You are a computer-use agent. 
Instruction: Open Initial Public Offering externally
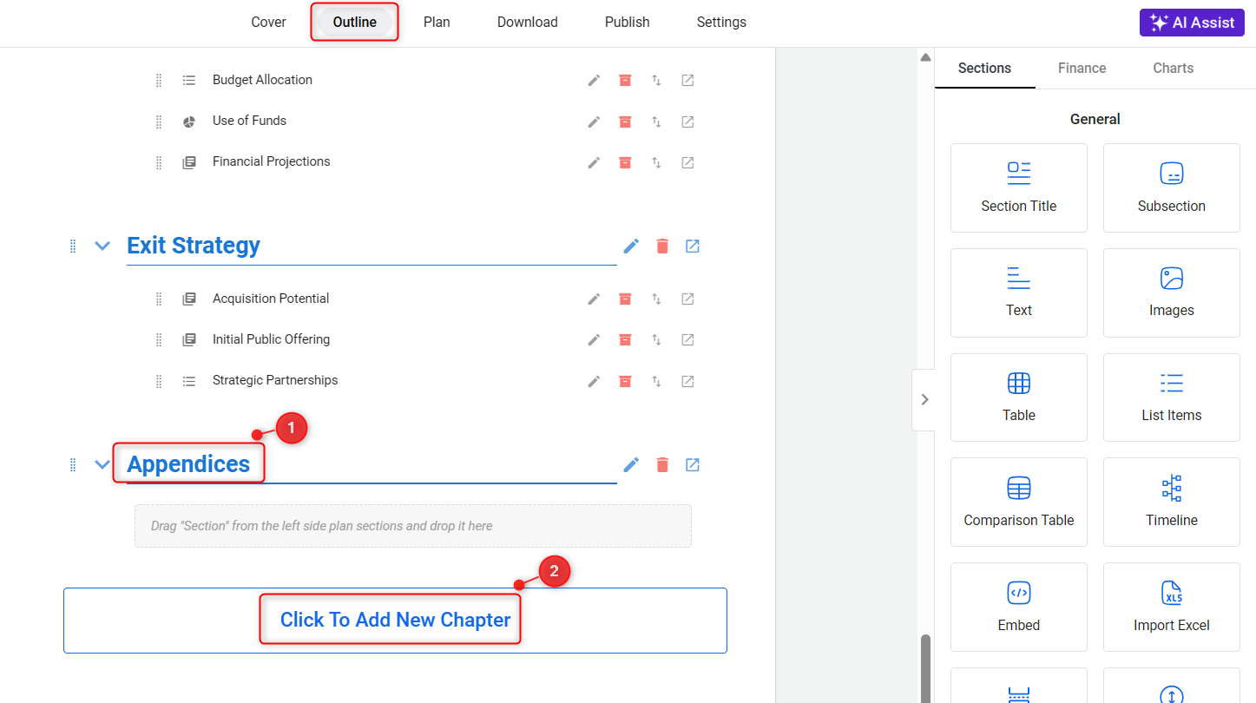[x=687, y=339]
